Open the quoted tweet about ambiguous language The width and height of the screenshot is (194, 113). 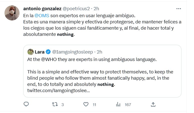pos(102,72)
